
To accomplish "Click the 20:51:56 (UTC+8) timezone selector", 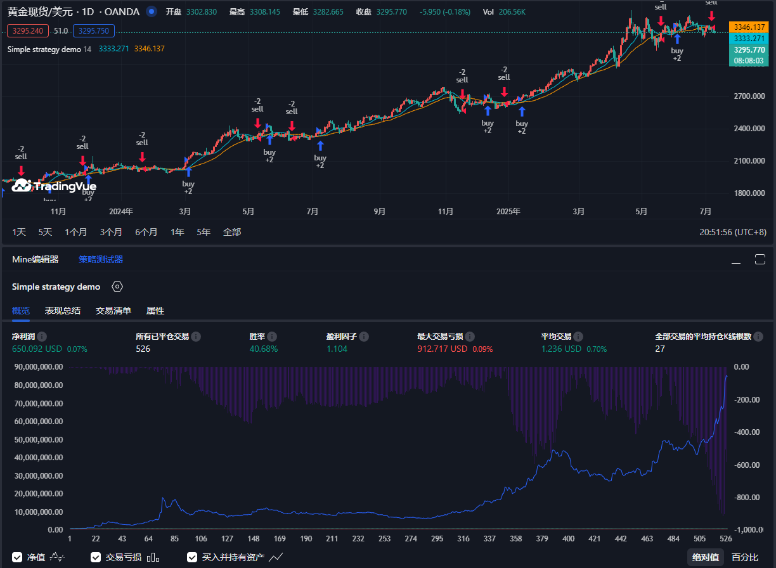I will coord(732,232).
